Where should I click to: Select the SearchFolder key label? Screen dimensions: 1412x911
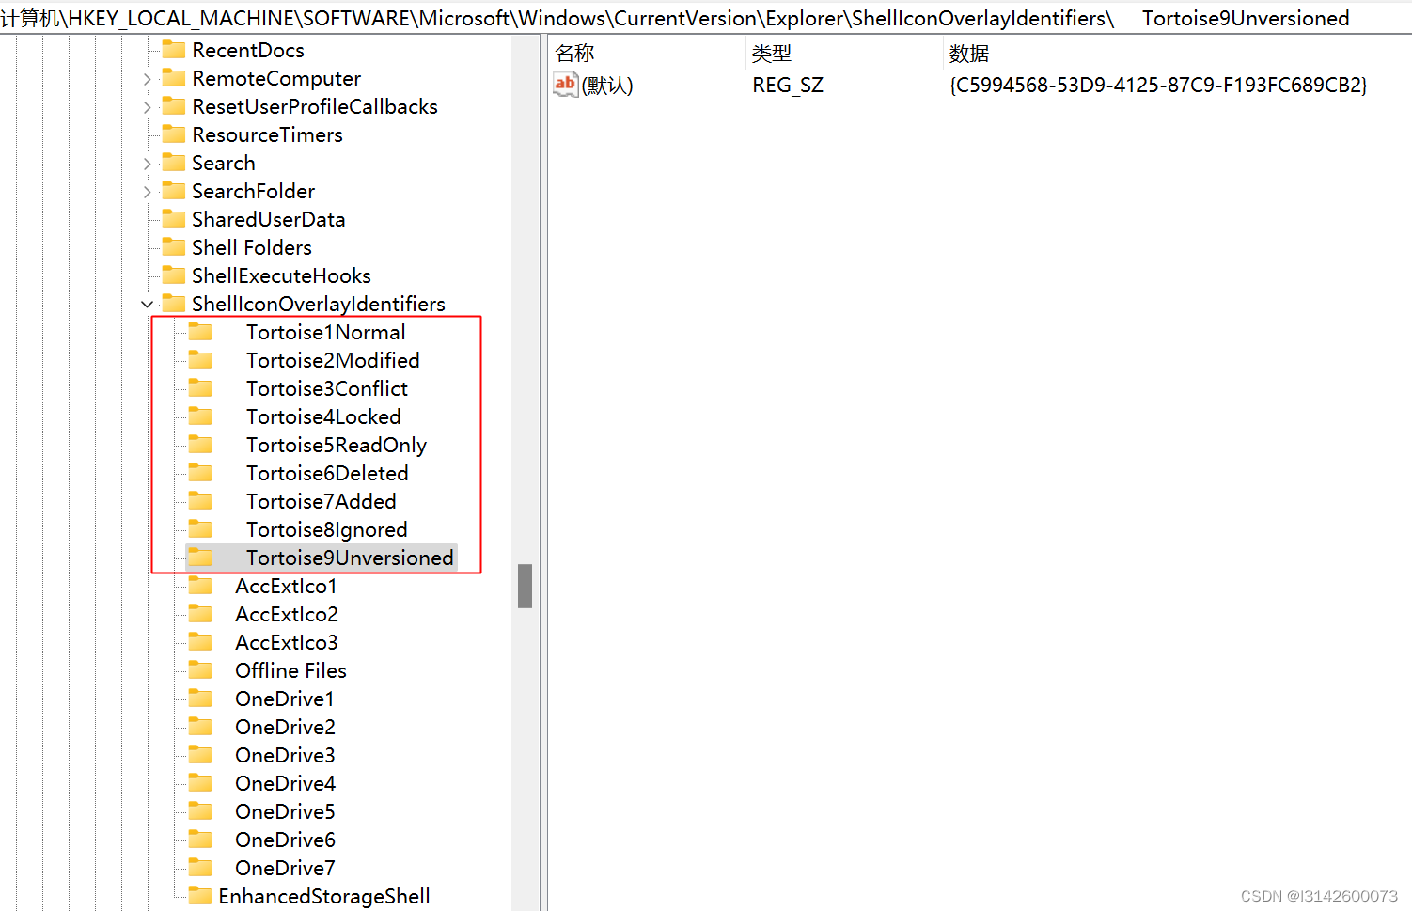coord(253,191)
